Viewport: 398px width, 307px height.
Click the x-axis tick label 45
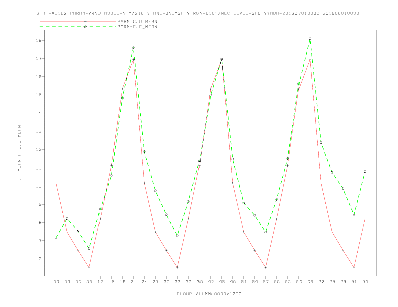pyautogui.click(x=222, y=282)
